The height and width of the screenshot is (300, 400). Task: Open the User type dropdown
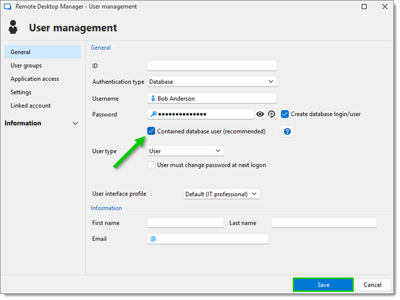(x=185, y=151)
